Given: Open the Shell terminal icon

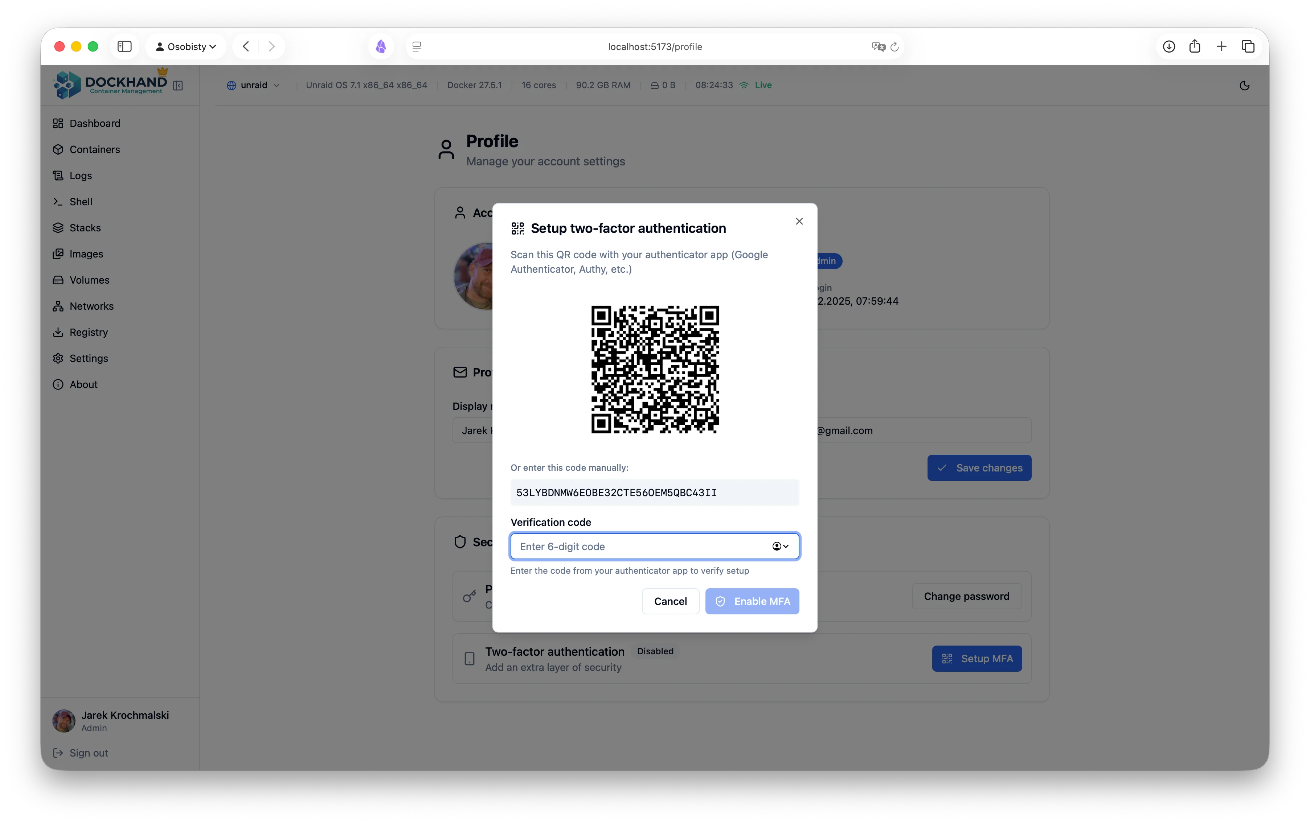Looking at the screenshot, I should (x=59, y=202).
